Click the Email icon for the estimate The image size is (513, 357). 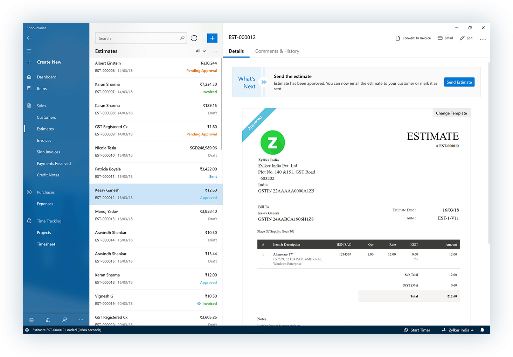coord(445,38)
